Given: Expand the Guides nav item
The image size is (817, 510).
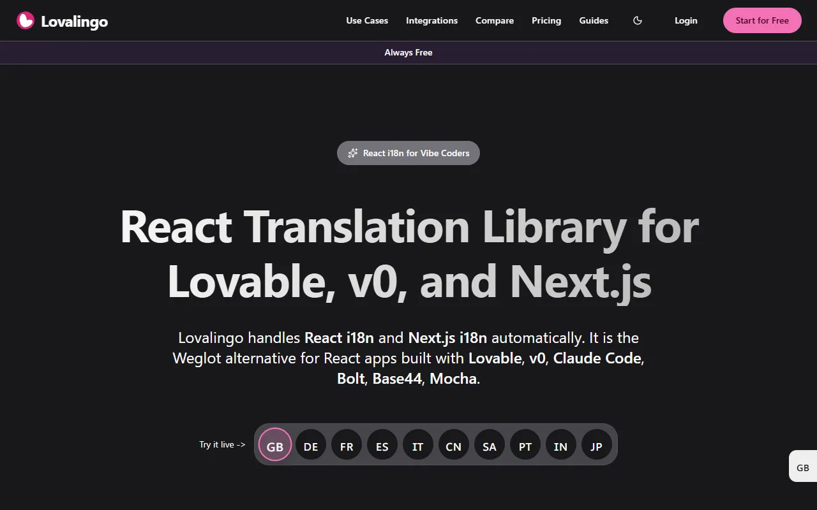Looking at the screenshot, I should coord(594,20).
